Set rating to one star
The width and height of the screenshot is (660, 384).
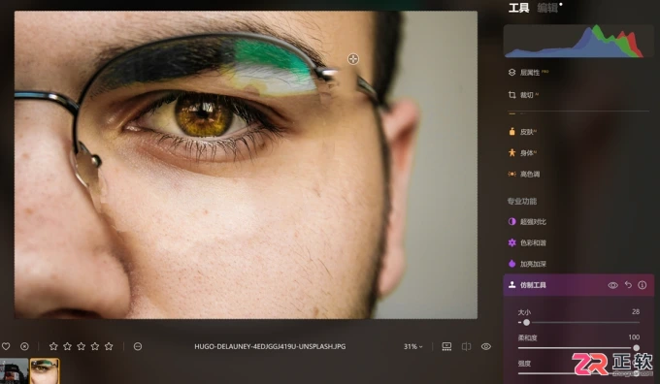coord(53,346)
